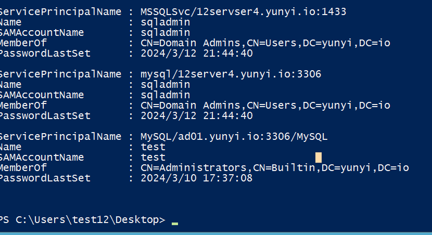
Task: Click the mysql/12server4.yunyi.io:3306 service principal value
Action: [231, 74]
